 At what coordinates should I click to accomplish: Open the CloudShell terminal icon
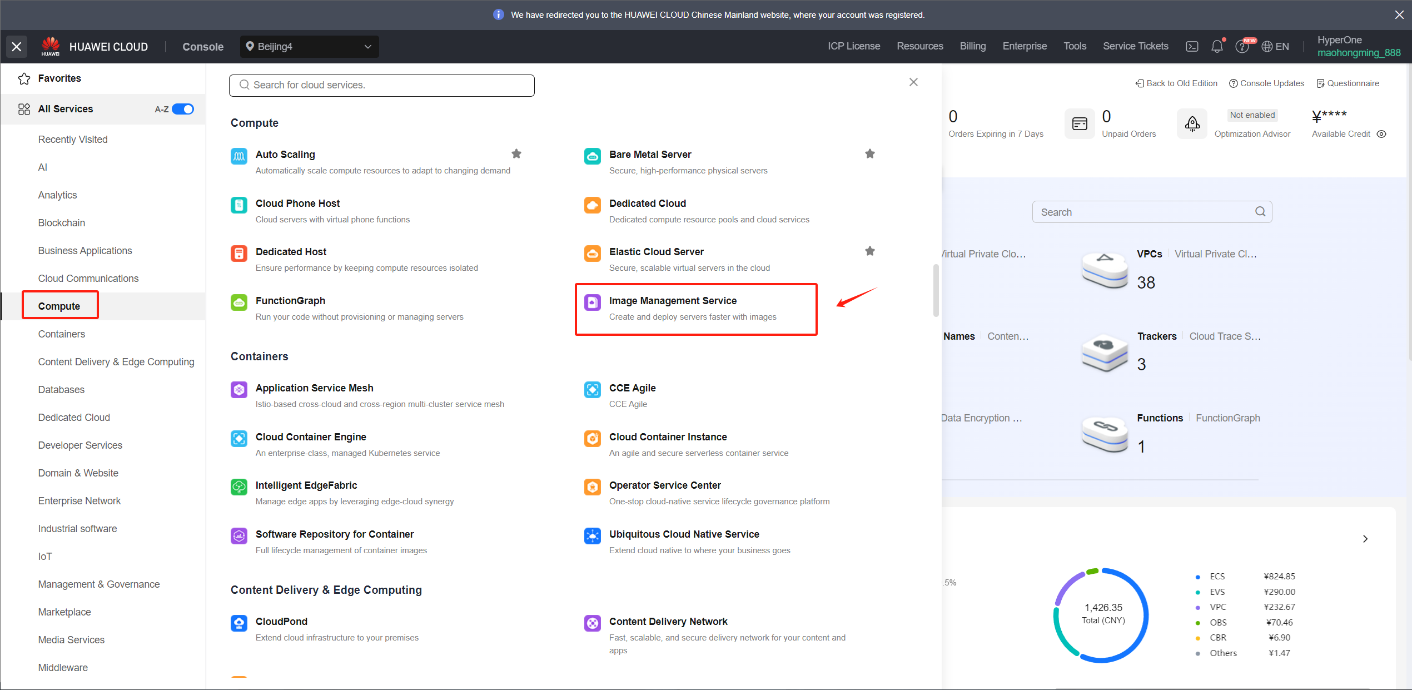1192,47
